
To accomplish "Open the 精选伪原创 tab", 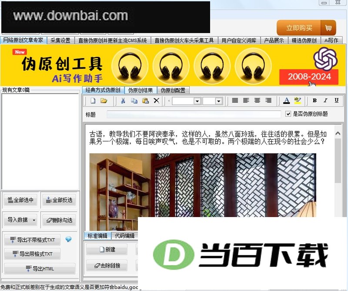I will pyautogui.click(x=304, y=40).
